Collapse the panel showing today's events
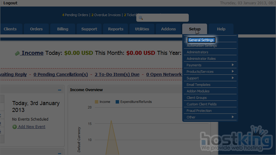The image size is (276, 155). pyautogui.click(x=60, y=90)
